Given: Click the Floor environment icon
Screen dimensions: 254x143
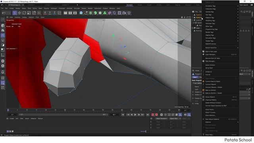Looking at the screenshot, I should pos(119,13).
